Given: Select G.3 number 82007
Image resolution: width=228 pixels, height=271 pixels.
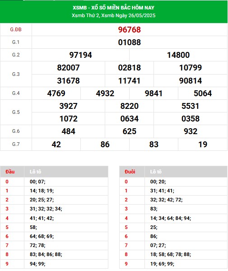Looking at the screenshot, I should tap(69, 68).
